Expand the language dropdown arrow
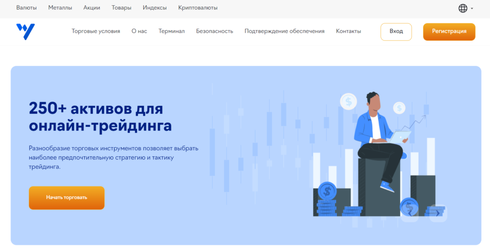Image resolution: width=490 pixels, height=251 pixels. tap(472, 9)
